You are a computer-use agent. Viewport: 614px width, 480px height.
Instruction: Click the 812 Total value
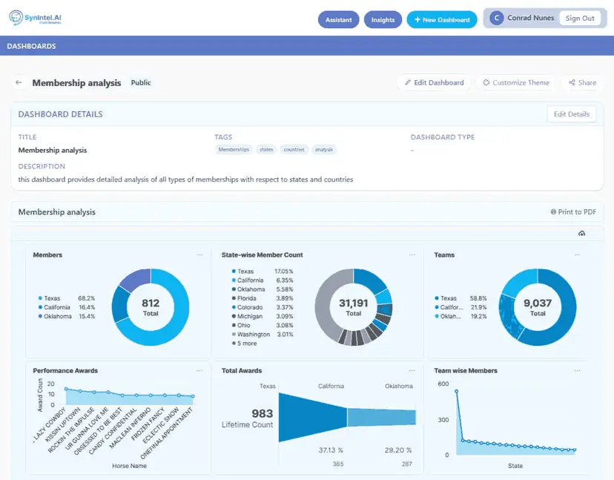[x=151, y=307]
